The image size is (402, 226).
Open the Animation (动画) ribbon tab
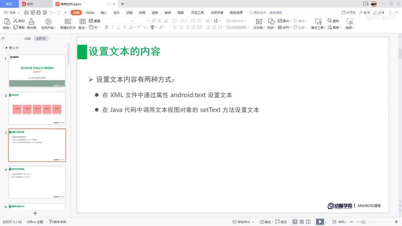142,13
